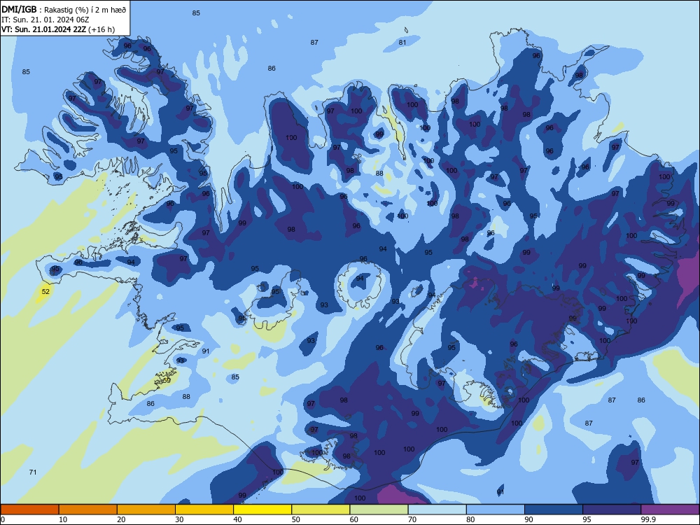Viewport: 700px width, 525px height.
Task: Click the 'VT: Sun. 21.01.2024 22Z (+16 h)' line
Action: coord(58,29)
